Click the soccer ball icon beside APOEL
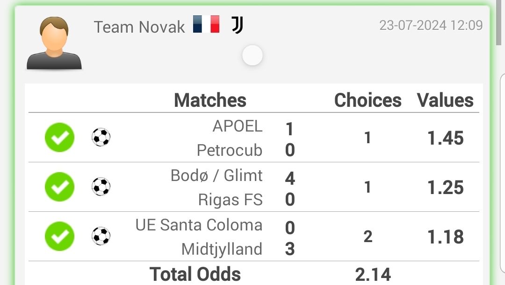Viewport: 505px width, 285px height. pyautogui.click(x=101, y=137)
